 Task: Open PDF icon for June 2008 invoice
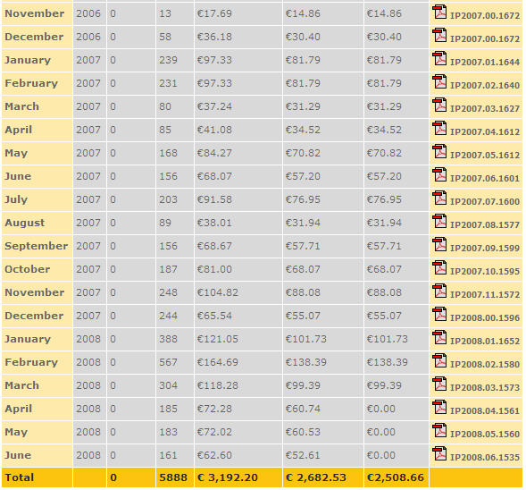pos(439,453)
